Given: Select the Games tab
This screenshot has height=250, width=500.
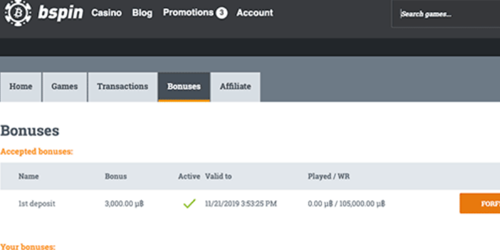Looking at the screenshot, I should click(64, 87).
